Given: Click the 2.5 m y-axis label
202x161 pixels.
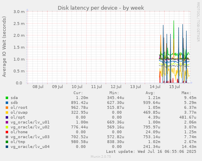Looking at the screenshot, I should click(x=19, y=24).
